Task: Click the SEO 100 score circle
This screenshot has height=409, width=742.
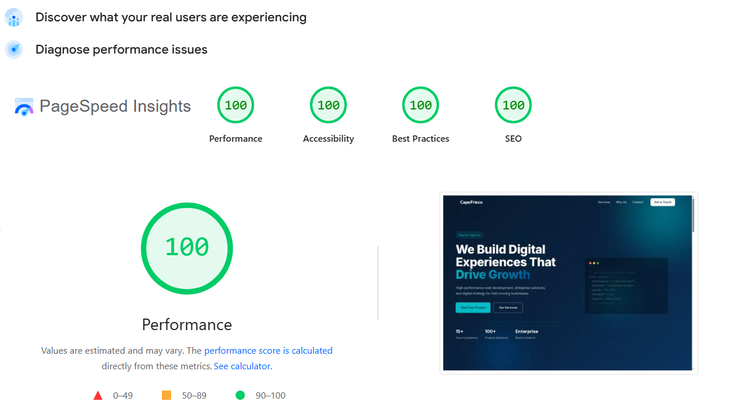Action: click(x=513, y=105)
